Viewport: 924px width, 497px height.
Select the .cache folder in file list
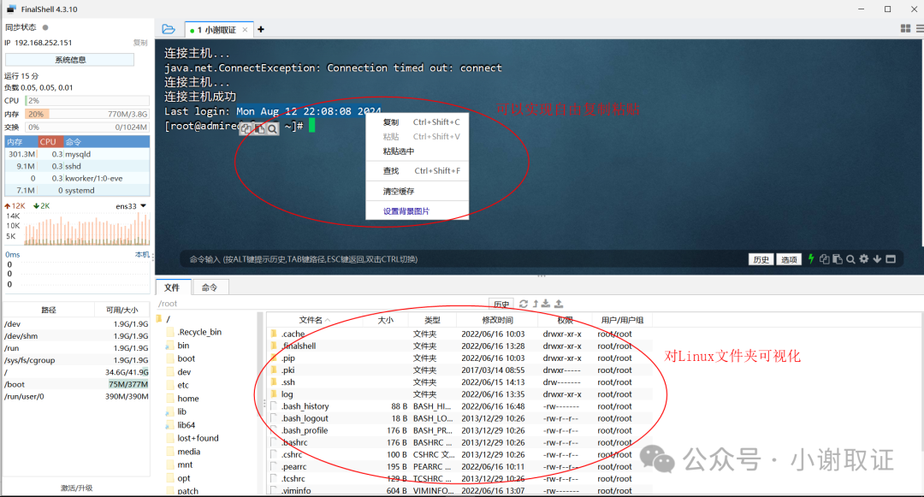459,334
